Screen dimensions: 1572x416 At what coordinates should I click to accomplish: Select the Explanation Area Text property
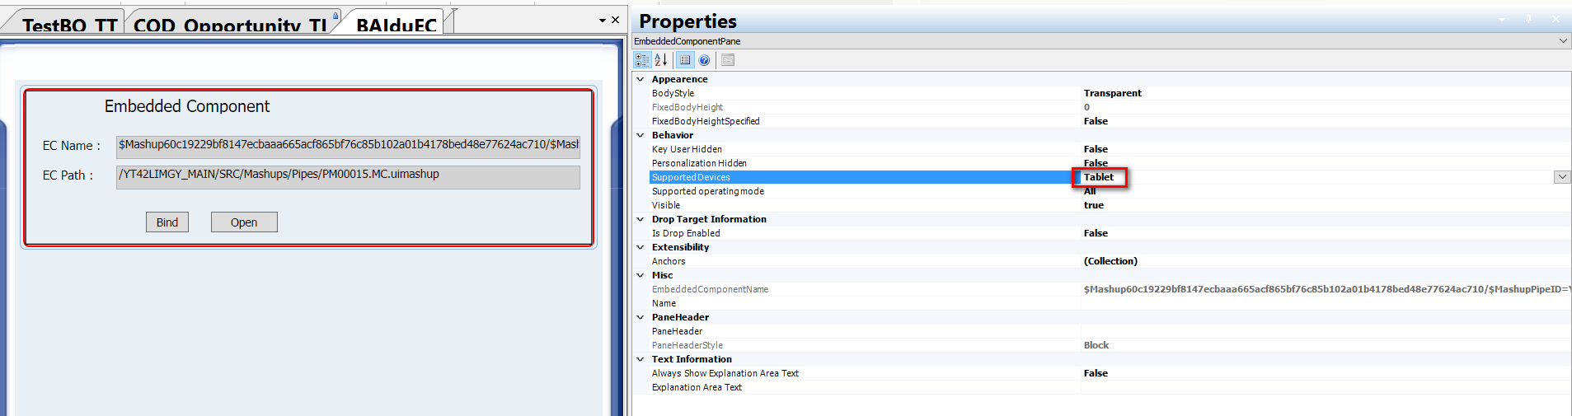pyautogui.click(x=697, y=387)
